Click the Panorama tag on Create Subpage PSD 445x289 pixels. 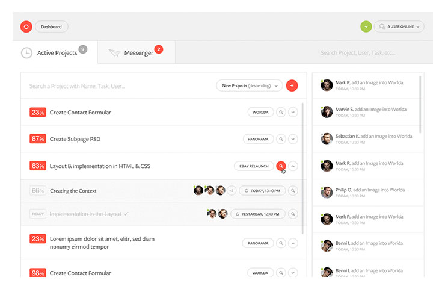[x=258, y=139]
